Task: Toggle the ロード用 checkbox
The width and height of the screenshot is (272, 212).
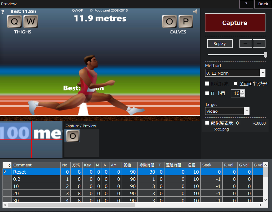Action: [x=207, y=93]
